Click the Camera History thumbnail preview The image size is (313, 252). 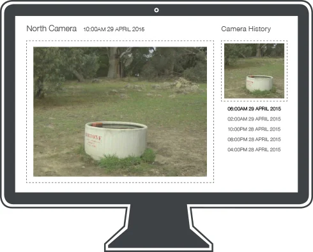254,71
